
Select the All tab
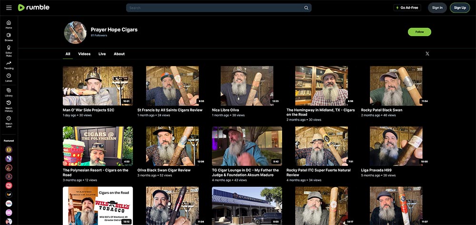(x=68, y=54)
